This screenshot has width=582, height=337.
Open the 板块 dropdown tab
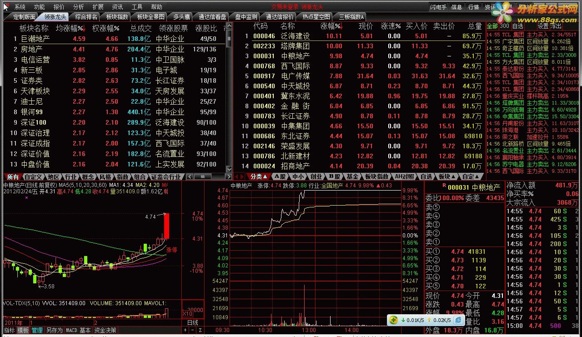click(447, 176)
